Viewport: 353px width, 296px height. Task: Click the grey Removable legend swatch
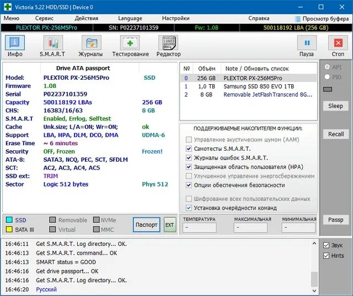(52, 220)
